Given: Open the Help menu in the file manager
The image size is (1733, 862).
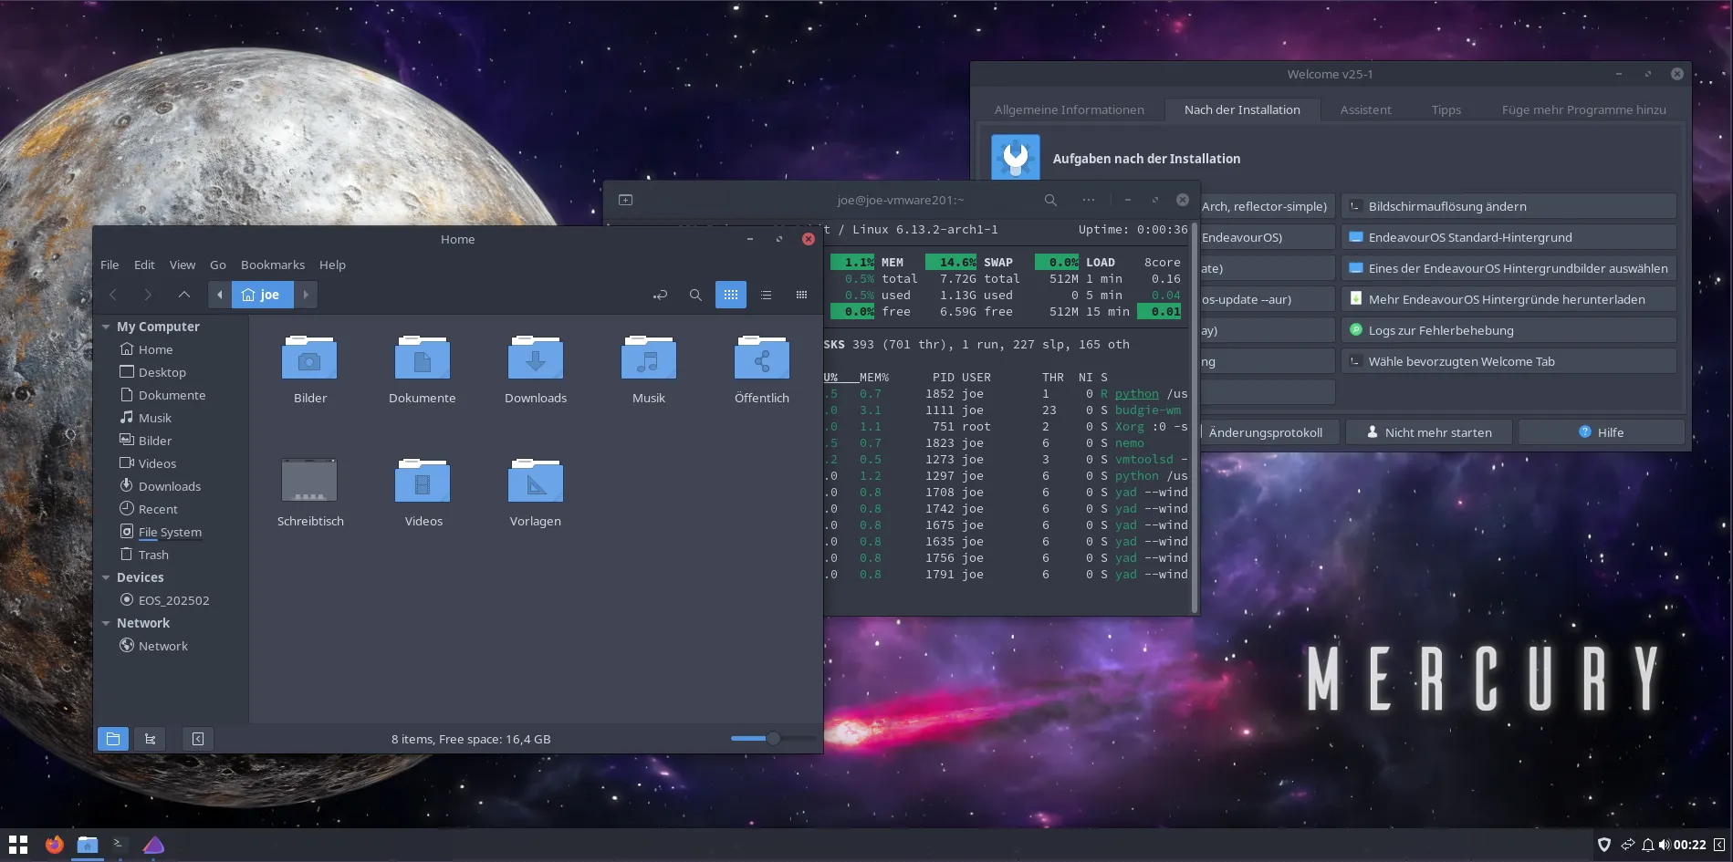Looking at the screenshot, I should point(332,265).
